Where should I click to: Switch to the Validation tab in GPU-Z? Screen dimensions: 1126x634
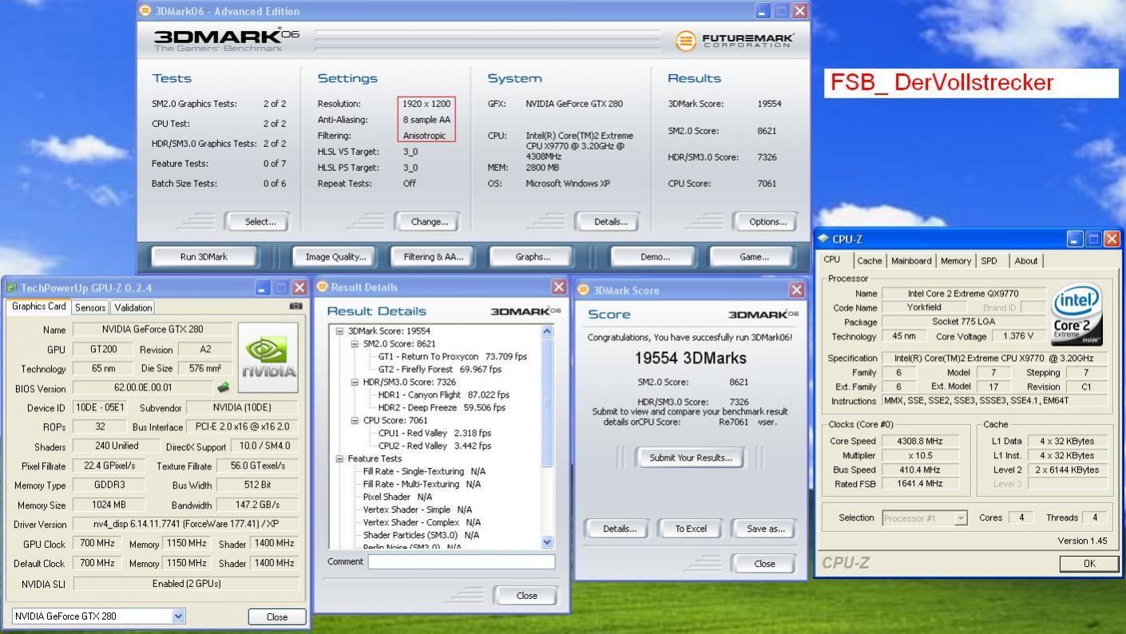(x=133, y=307)
